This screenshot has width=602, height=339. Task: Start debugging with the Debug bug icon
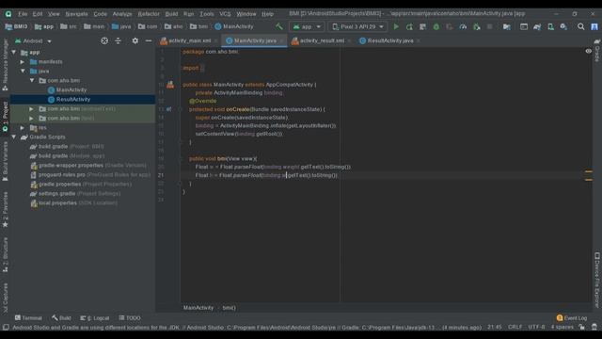point(436,26)
